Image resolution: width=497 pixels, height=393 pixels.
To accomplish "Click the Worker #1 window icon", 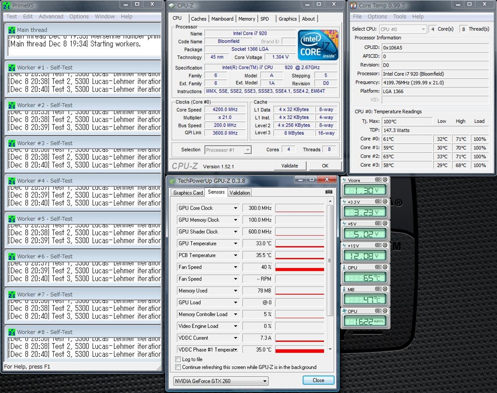I will click(x=12, y=68).
